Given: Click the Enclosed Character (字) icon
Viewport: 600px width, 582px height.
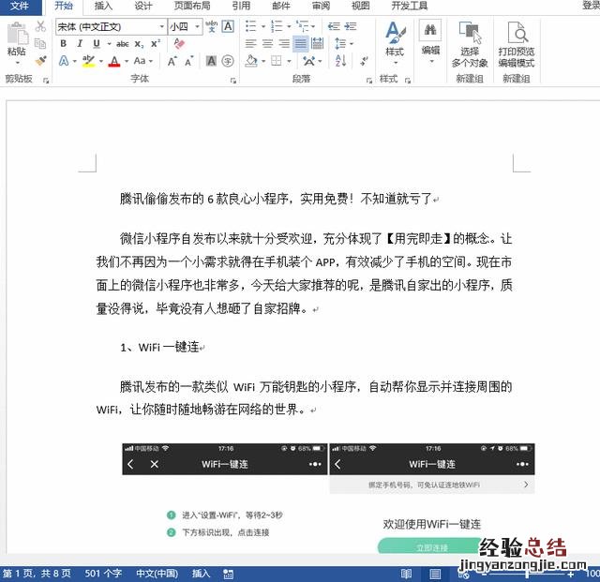Looking at the screenshot, I should pyautogui.click(x=228, y=61).
